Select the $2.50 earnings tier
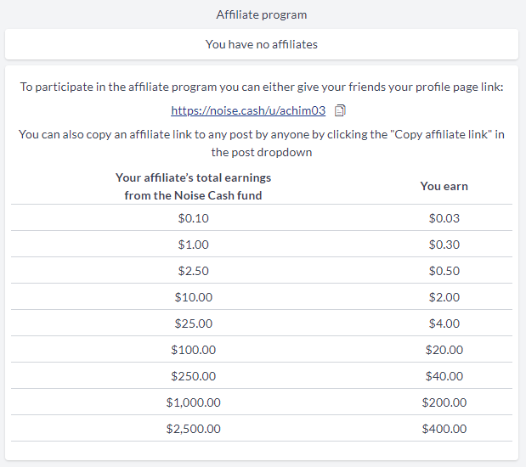 [194, 271]
